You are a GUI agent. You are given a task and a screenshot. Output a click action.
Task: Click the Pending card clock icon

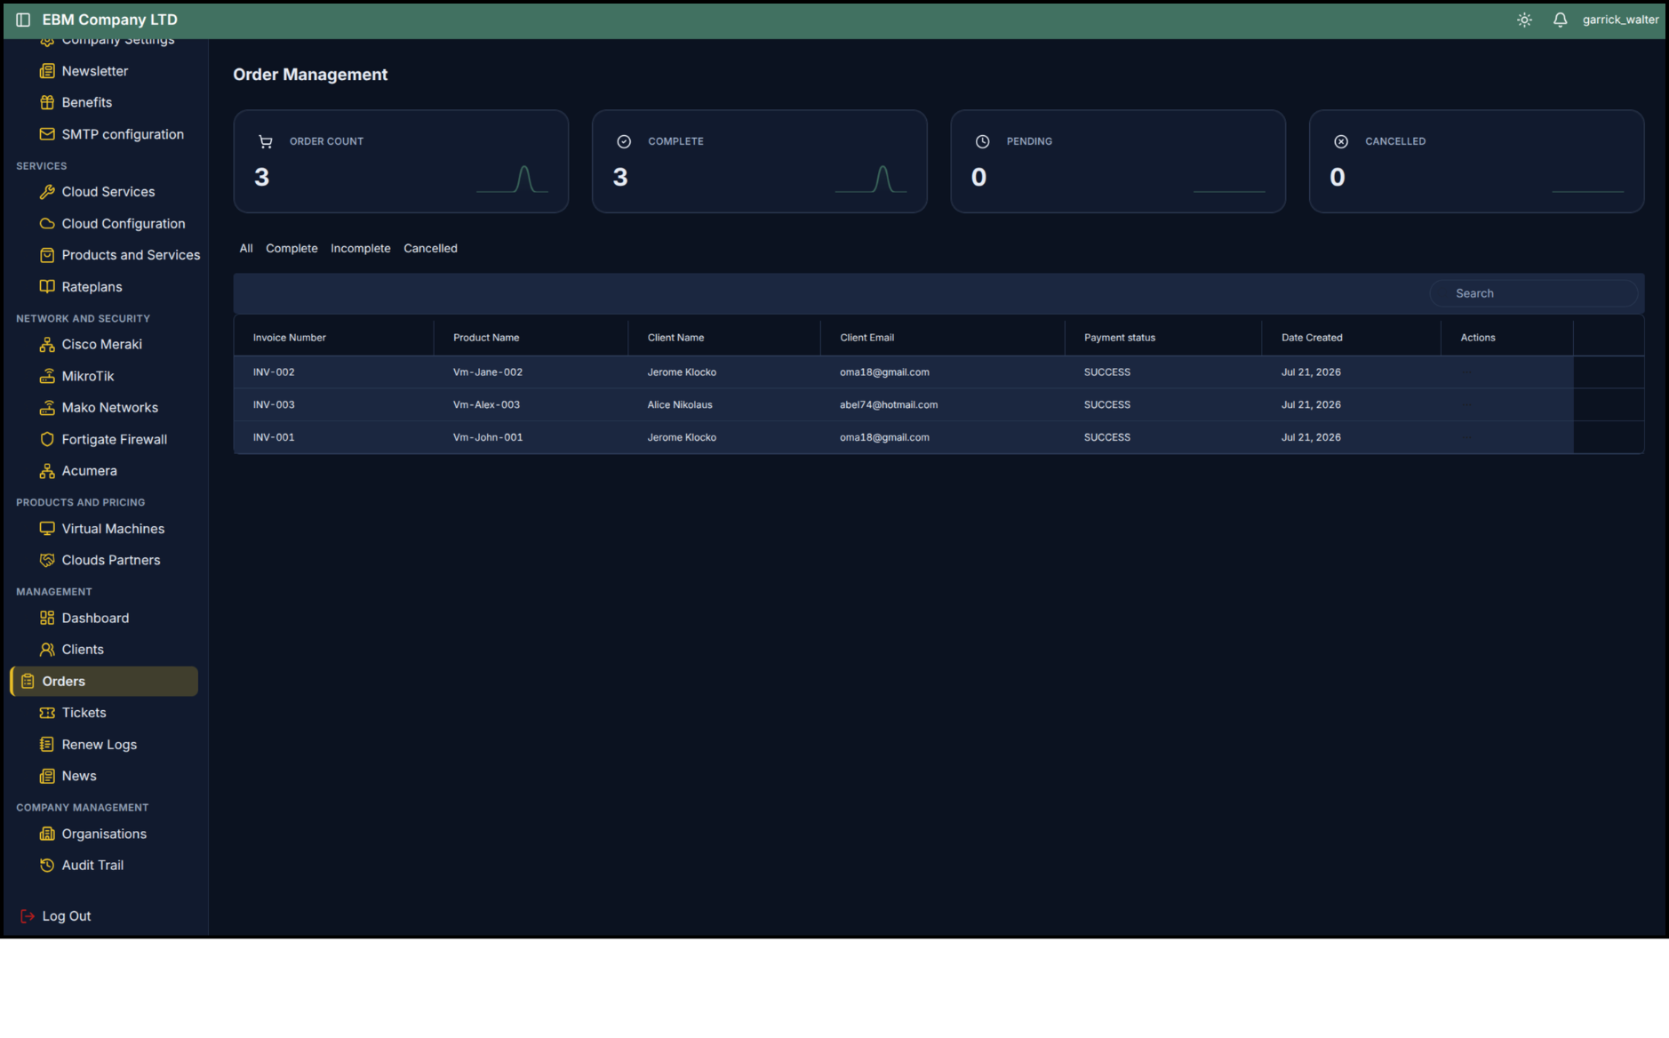pos(982,141)
